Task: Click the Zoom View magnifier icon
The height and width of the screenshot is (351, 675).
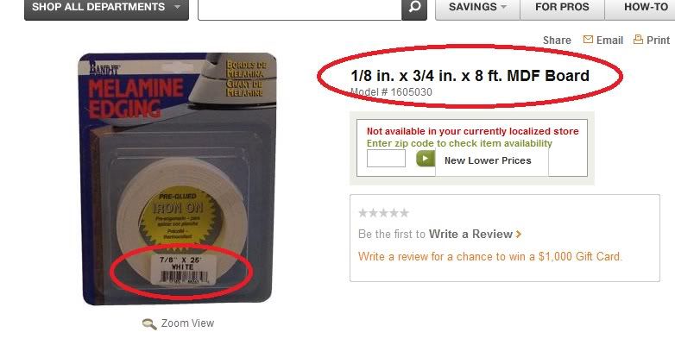Action: pyautogui.click(x=149, y=324)
